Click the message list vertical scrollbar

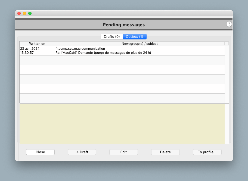[227, 73]
